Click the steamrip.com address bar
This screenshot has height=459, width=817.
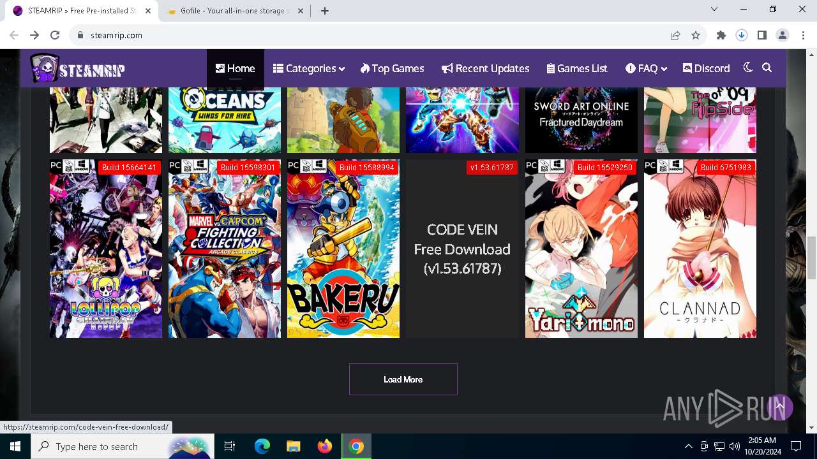pyautogui.click(x=370, y=35)
